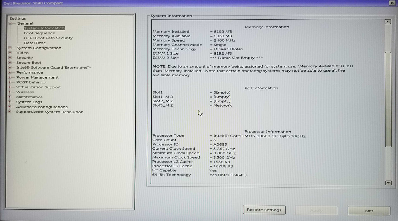Expand the Performance node

10,72
